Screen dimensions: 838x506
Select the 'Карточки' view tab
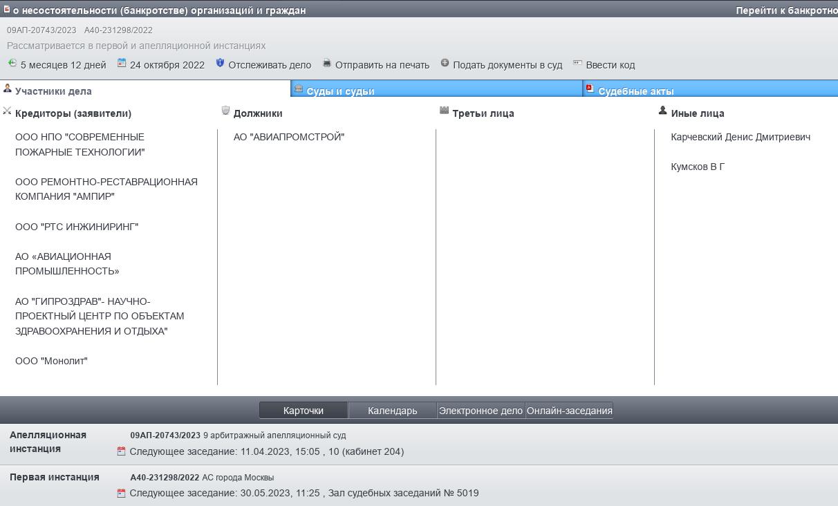pos(304,411)
